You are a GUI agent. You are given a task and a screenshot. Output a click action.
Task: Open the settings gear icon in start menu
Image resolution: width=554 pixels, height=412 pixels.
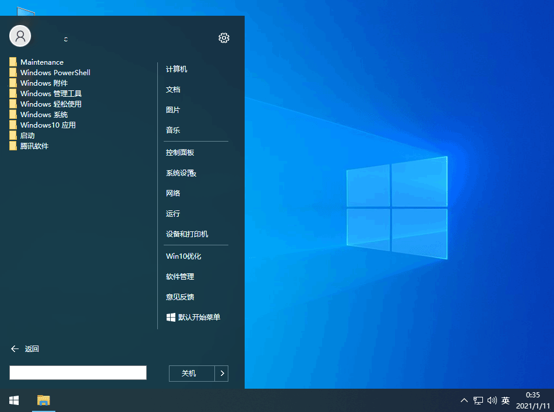click(x=224, y=38)
